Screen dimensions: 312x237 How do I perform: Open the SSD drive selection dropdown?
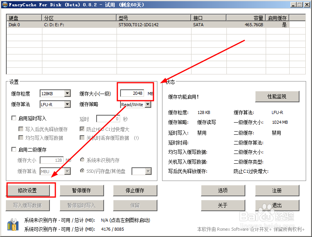[148, 171]
